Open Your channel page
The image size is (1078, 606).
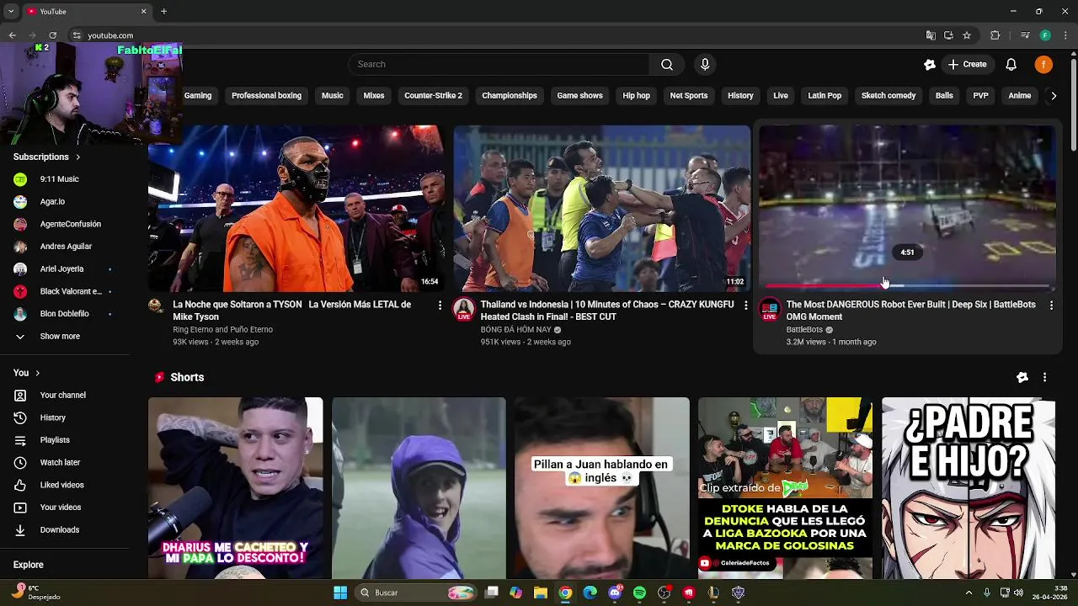click(62, 396)
